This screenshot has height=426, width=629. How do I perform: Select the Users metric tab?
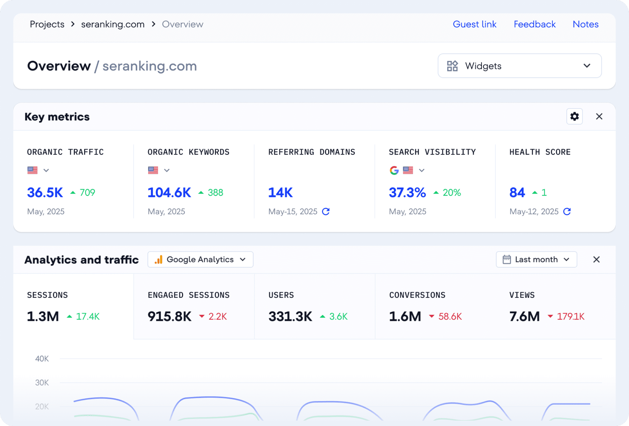(x=315, y=307)
